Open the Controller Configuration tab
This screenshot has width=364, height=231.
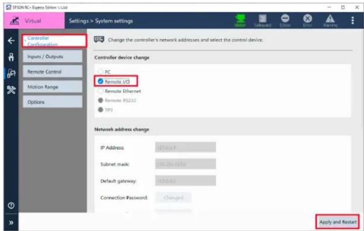point(54,41)
